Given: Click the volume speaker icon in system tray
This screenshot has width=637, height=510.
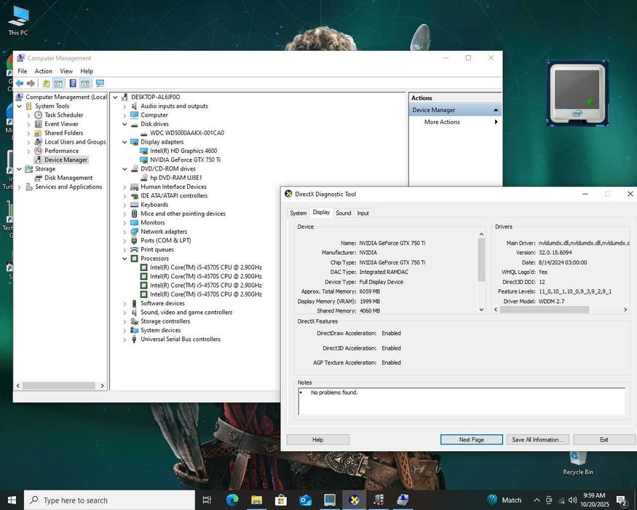Looking at the screenshot, I should (573, 501).
